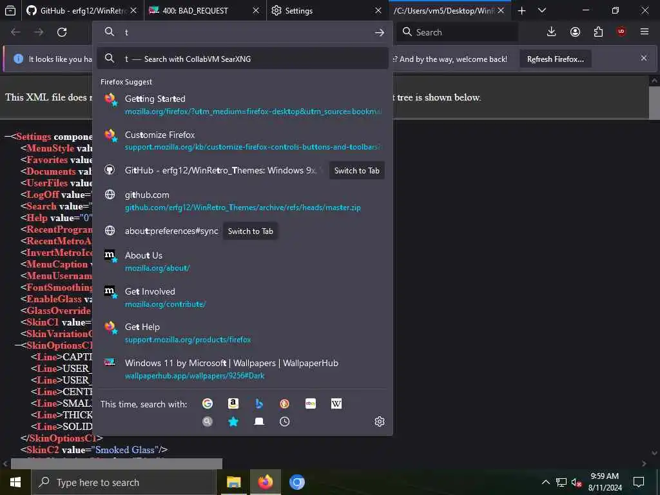Select the About Us mozilla.org suggestion
Image resolution: width=660 pixels, height=495 pixels.
pyautogui.click(x=242, y=262)
